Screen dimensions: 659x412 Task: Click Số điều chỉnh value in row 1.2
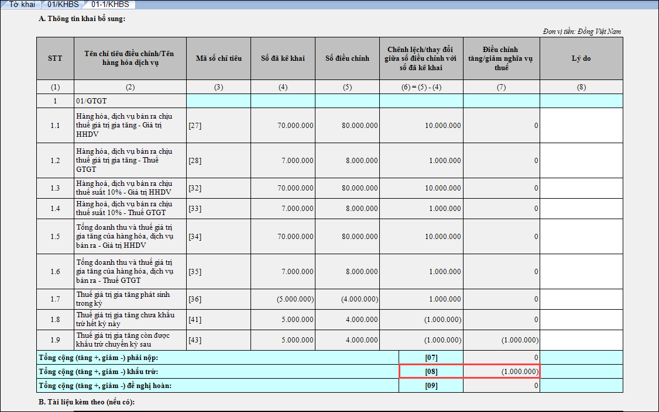(347, 160)
